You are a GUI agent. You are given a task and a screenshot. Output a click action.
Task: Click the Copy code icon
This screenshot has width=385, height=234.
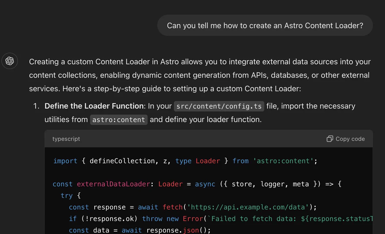tap(329, 139)
